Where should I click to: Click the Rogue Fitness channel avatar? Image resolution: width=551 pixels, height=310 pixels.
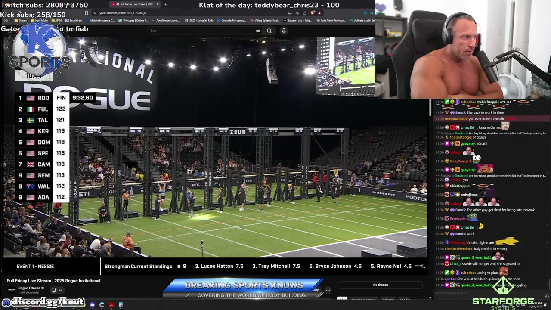[x=11, y=290]
